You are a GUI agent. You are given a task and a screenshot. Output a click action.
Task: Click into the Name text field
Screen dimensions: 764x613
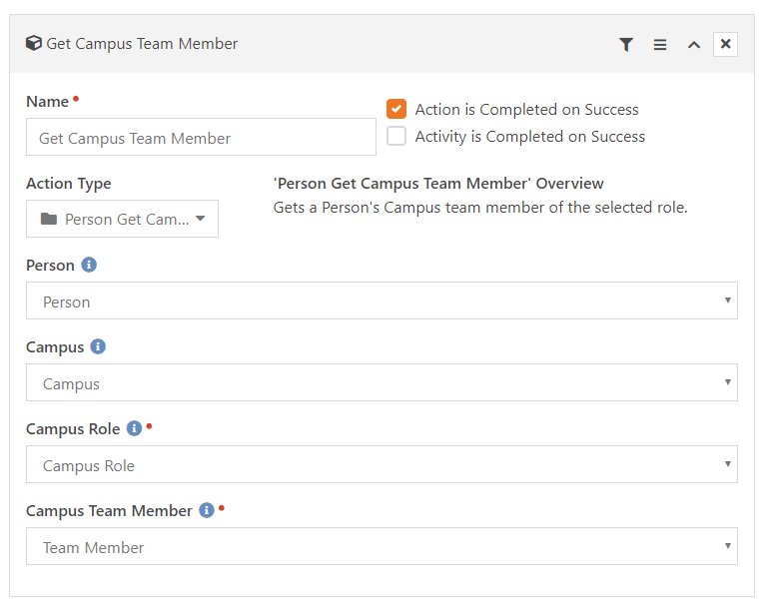point(201,137)
